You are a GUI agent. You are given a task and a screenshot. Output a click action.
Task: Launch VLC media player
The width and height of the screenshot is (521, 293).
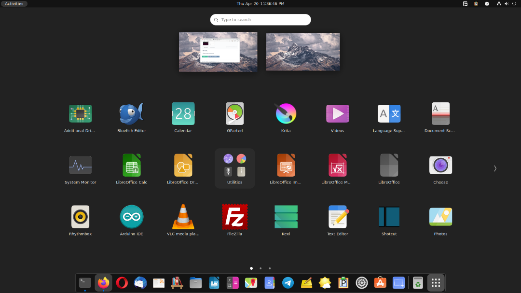(x=183, y=217)
